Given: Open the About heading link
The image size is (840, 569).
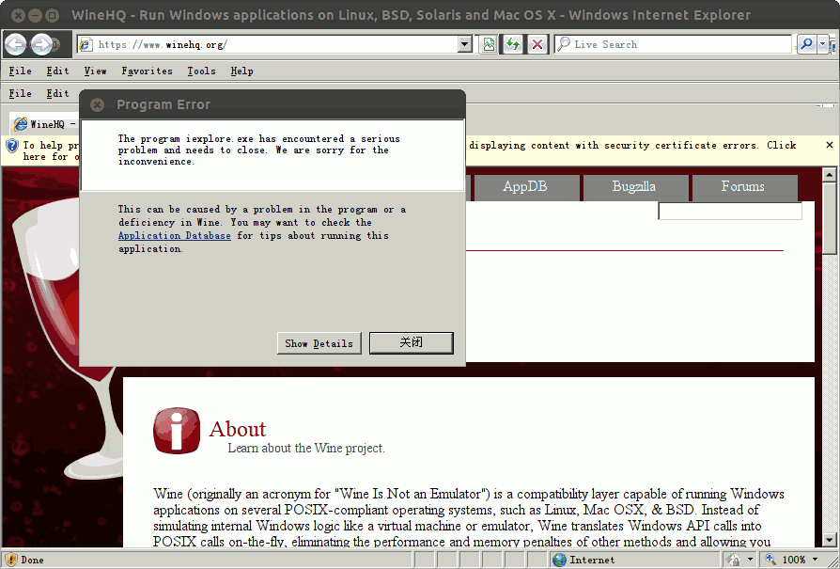Looking at the screenshot, I should click(238, 429).
